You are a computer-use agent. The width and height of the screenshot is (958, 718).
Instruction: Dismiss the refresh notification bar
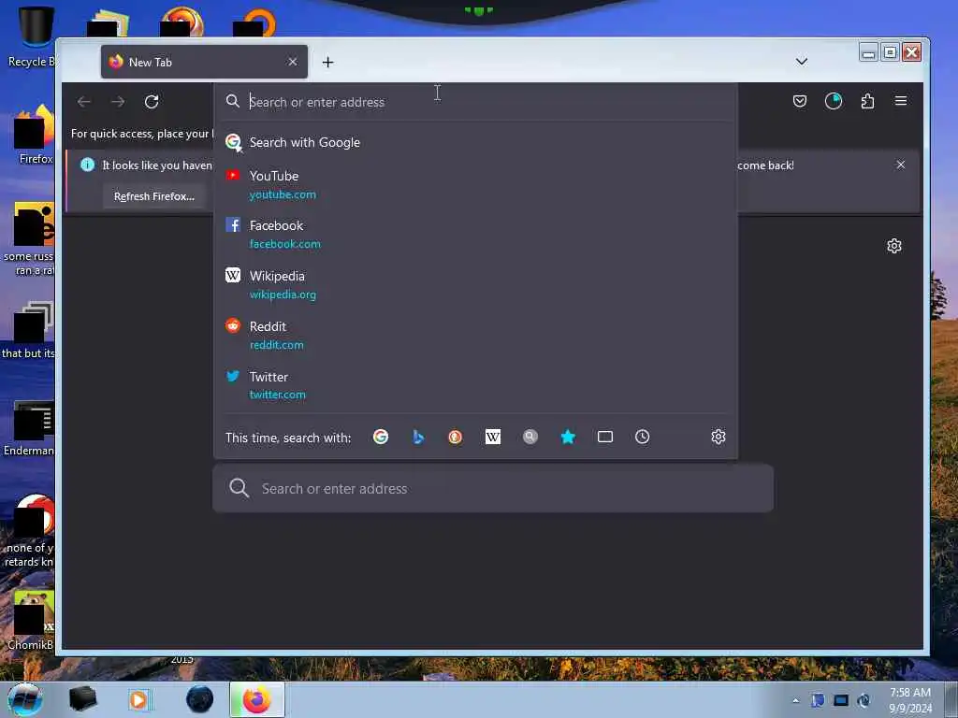click(x=901, y=165)
